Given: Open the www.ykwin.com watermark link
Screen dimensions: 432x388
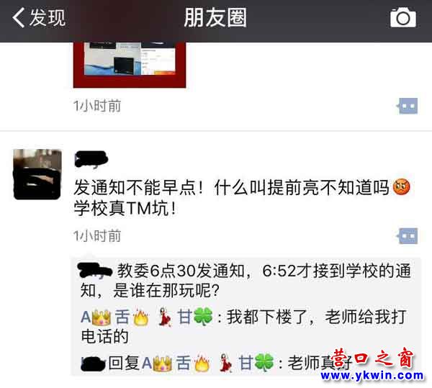Looking at the screenshot, I should pyautogui.click(x=372, y=376).
